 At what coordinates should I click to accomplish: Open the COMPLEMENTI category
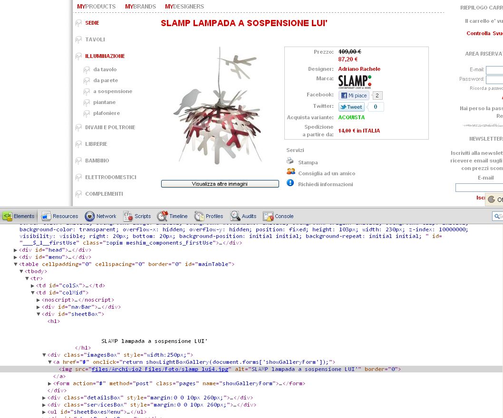pyautogui.click(x=104, y=194)
